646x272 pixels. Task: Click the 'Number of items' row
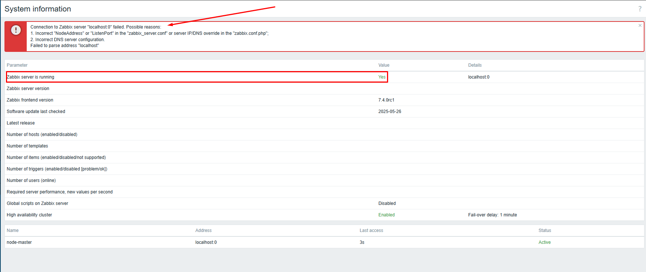(324, 157)
